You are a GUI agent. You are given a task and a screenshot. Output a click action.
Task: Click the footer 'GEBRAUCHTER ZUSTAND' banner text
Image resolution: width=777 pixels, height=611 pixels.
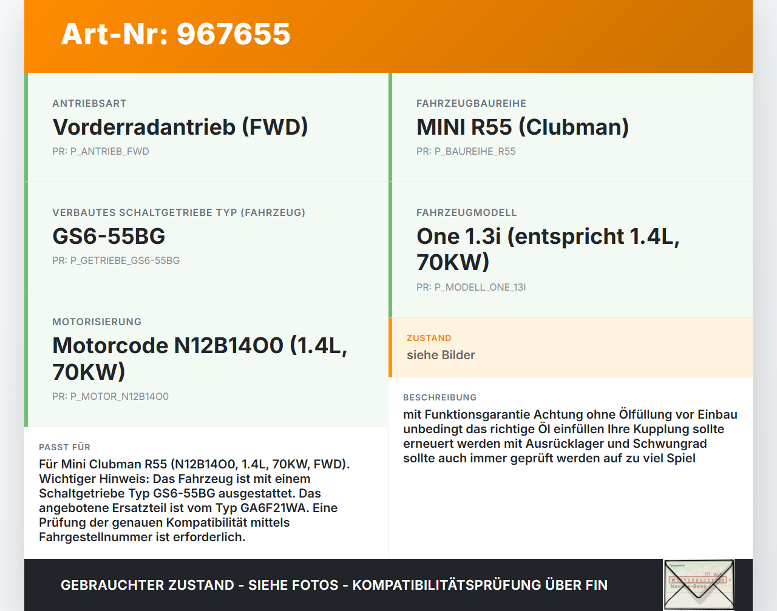click(x=334, y=585)
